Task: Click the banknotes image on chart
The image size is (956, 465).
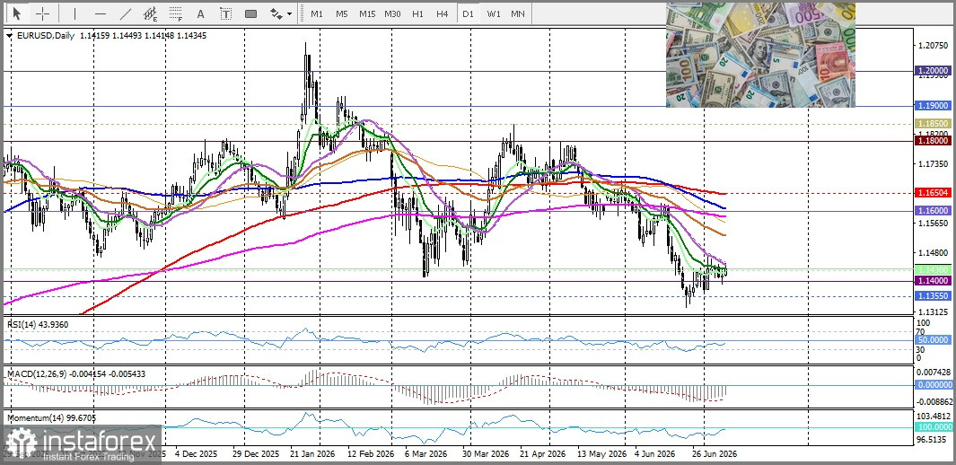Action: click(x=761, y=55)
